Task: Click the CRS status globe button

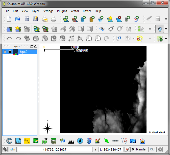Action: (160, 149)
